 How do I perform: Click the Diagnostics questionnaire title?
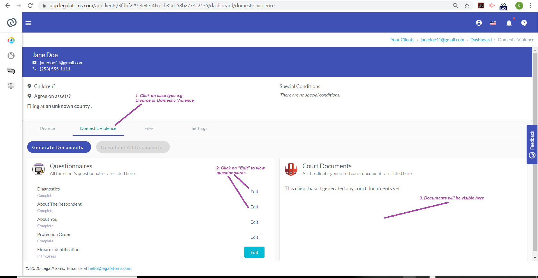coord(48,189)
